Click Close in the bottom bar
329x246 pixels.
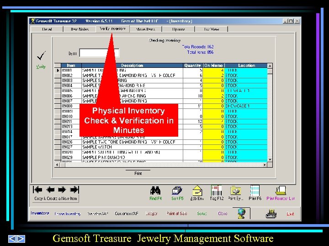(223, 214)
